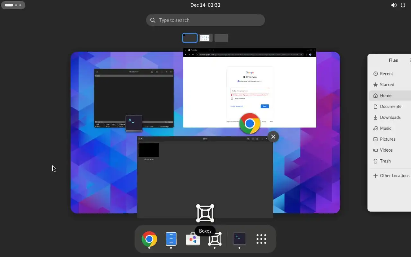The image size is (411, 257).
Task: Open the date and time calendar
Action: tap(205, 5)
